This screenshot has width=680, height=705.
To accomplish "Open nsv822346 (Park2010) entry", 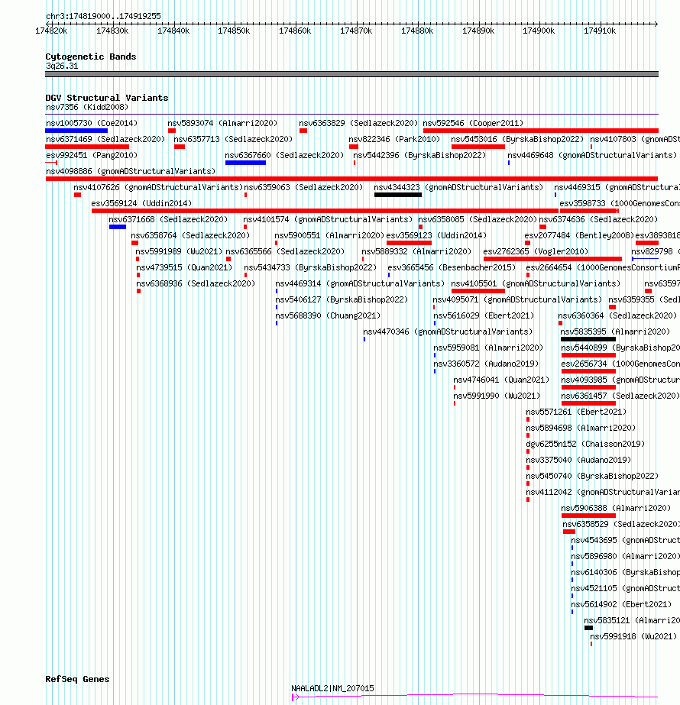I will 394,139.
